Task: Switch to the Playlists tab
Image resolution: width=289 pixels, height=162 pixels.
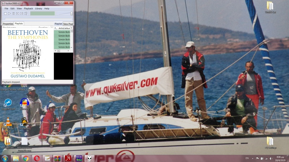Action: click(x=19, y=23)
